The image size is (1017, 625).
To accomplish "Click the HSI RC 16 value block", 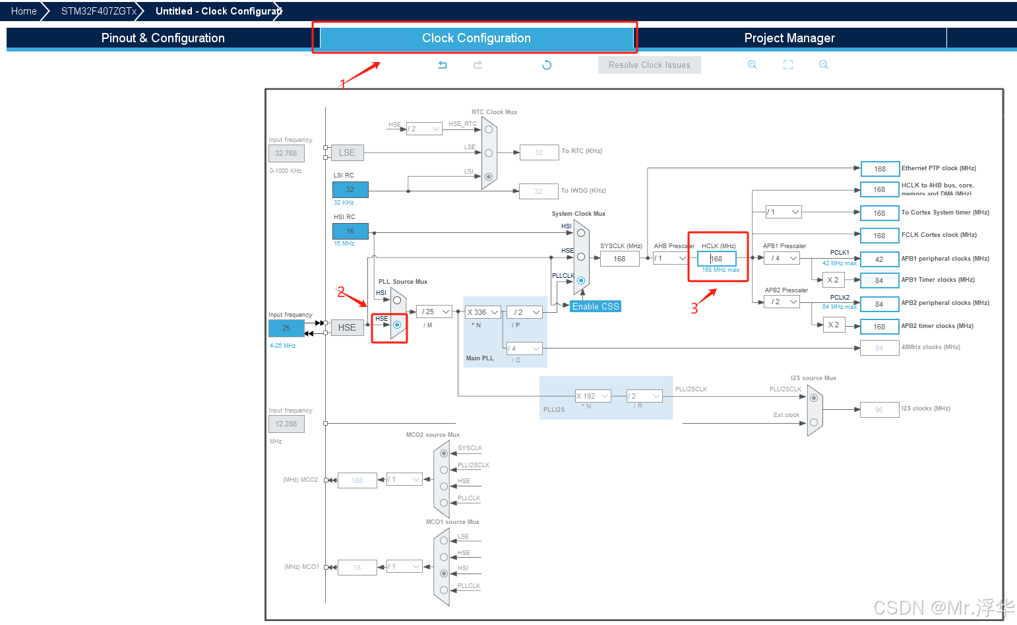I will [x=350, y=231].
